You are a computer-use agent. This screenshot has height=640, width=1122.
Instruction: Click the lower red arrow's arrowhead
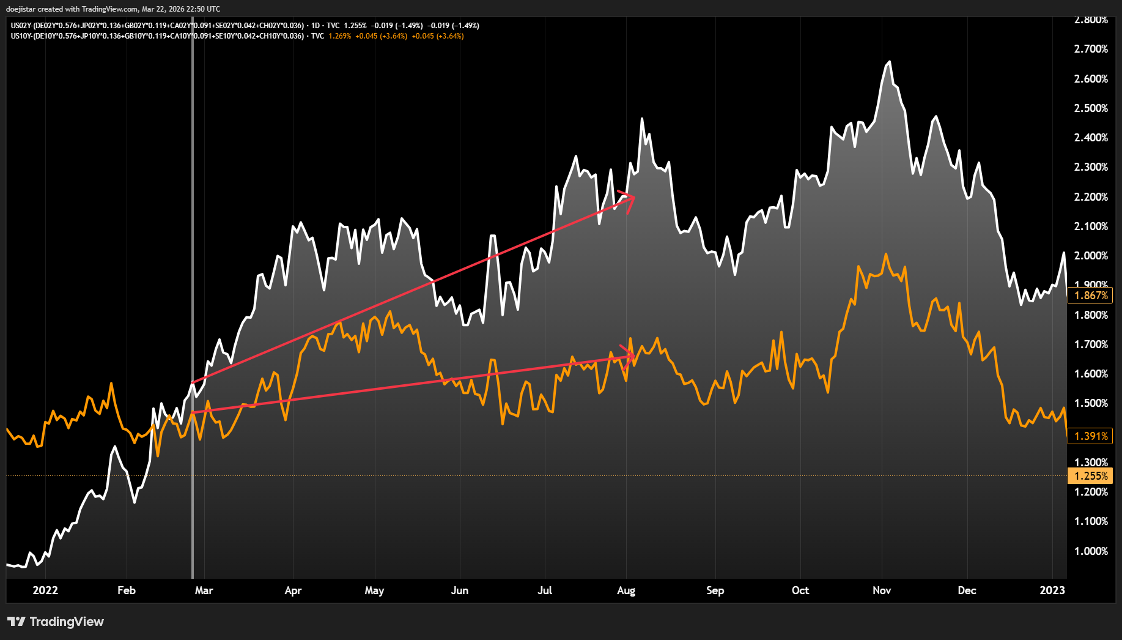click(632, 355)
